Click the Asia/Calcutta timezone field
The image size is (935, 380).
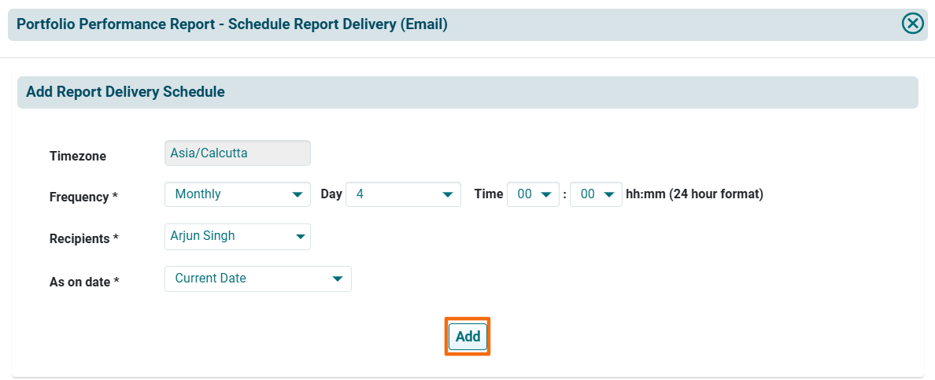tap(237, 153)
